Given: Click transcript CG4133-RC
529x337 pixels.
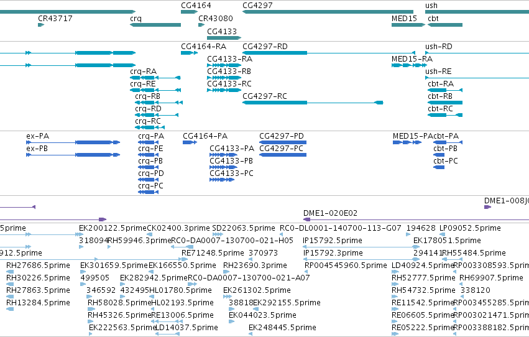Looking at the screenshot, I should 224,90.
